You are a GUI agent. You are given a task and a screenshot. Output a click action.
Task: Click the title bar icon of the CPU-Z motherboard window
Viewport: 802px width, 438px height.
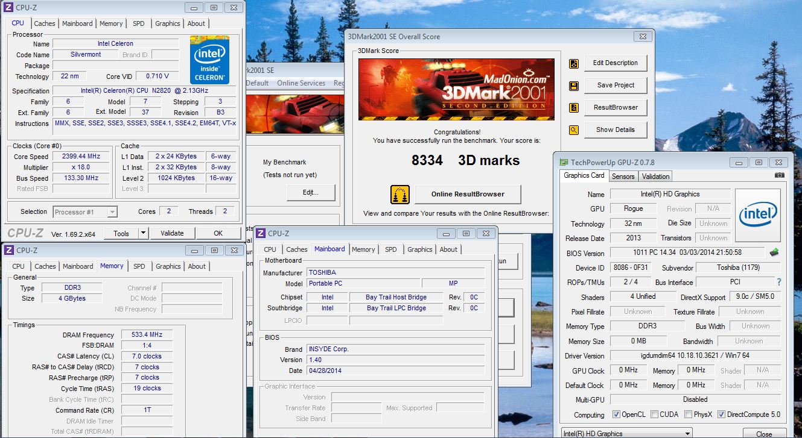[261, 233]
